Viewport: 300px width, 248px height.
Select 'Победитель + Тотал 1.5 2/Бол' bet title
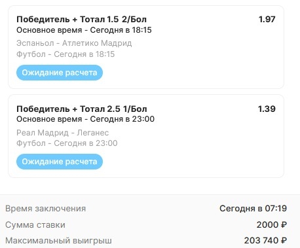[81, 20]
